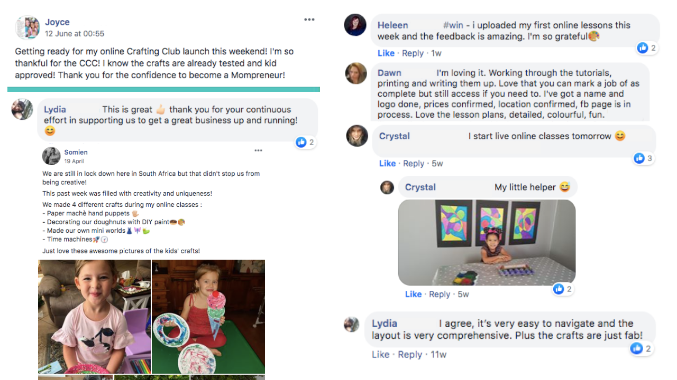Like Heleen's comment
Image resolution: width=677 pixels, height=380 pixels.
(x=386, y=53)
